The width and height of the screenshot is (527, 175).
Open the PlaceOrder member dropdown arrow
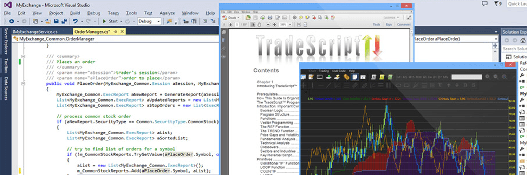(496, 39)
